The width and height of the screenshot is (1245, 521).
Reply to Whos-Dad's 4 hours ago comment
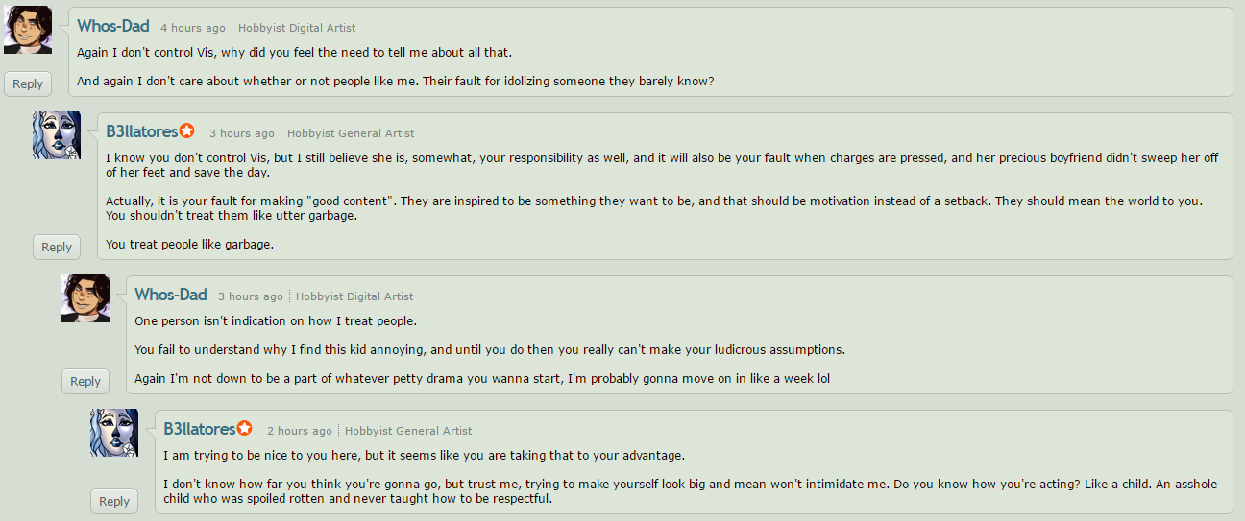tap(28, 83)
